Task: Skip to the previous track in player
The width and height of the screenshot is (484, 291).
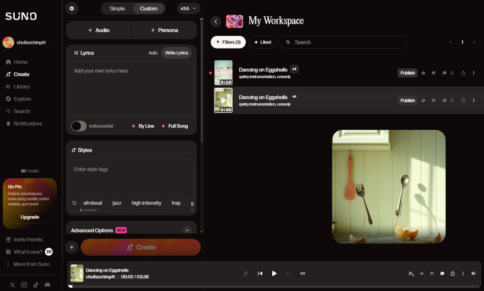Action: [x=260, y=273]
